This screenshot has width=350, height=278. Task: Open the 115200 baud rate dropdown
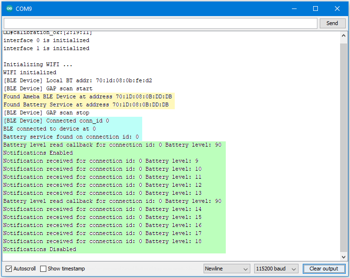(x=276, y=269)
